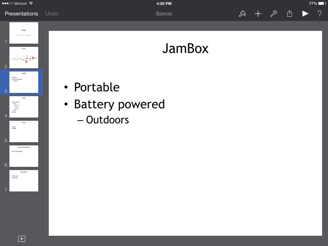The image size is (328, 246).
Task: Open the Format paintbrush inspector
Action: 242,14
